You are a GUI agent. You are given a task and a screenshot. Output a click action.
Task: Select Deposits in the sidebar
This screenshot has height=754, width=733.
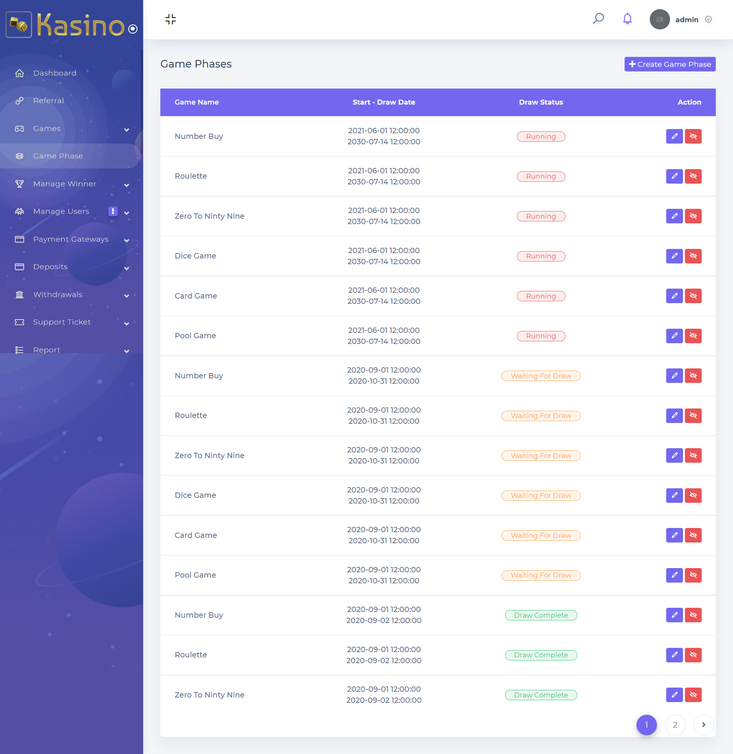[50, 266]
